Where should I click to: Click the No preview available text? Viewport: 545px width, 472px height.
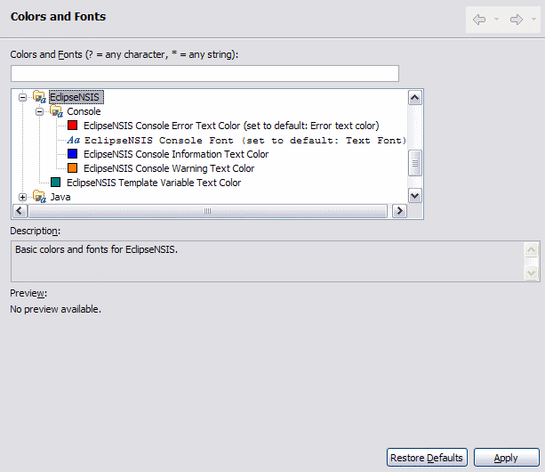pos(56,309)
